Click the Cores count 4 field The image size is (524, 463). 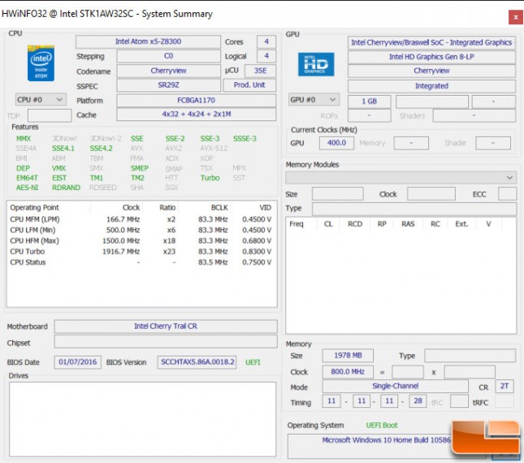pos(266,41)
